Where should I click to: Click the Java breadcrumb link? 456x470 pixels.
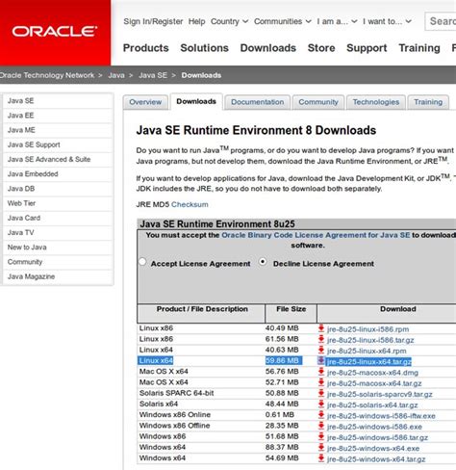pyautogui.click(x=116, y=75)
